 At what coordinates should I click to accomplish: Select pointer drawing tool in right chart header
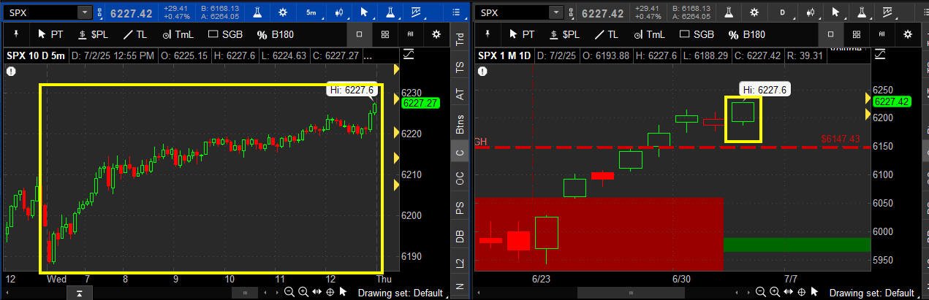point(835,12)
